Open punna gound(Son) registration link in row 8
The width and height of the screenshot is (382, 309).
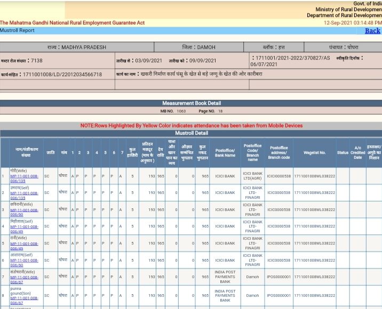click(x=25, y=300)
